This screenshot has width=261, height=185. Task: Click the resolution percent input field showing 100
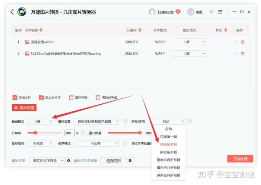(x=70, y=133)
